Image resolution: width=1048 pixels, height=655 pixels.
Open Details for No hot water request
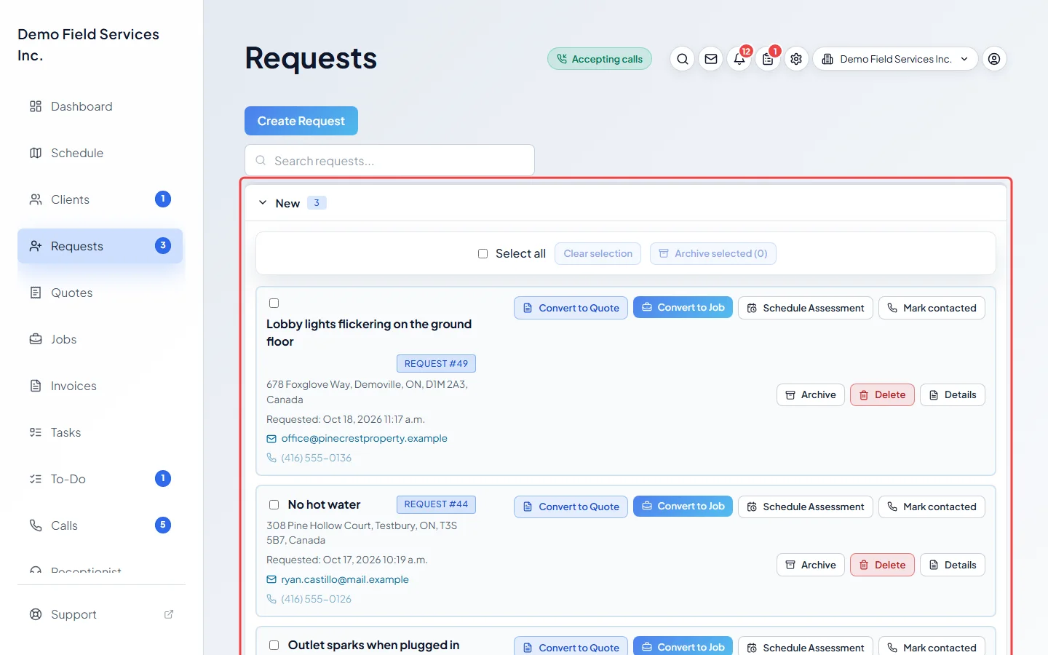pos(953,565)
